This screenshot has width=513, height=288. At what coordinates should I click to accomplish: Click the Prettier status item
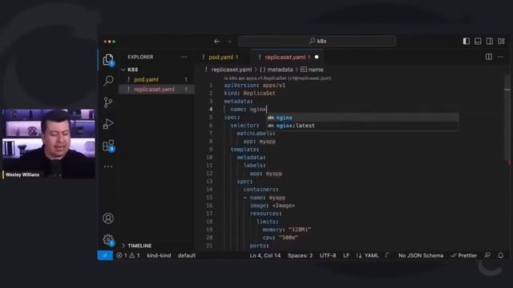pos(464,255)
